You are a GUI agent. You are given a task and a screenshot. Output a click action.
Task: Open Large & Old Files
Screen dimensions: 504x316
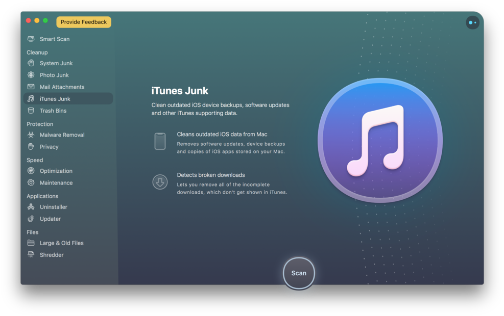[68, 243]
